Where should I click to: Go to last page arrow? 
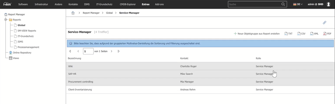pyautogui.click(x=119, y=51)
